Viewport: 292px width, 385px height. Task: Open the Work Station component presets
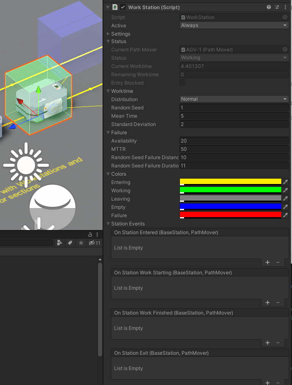277,7
